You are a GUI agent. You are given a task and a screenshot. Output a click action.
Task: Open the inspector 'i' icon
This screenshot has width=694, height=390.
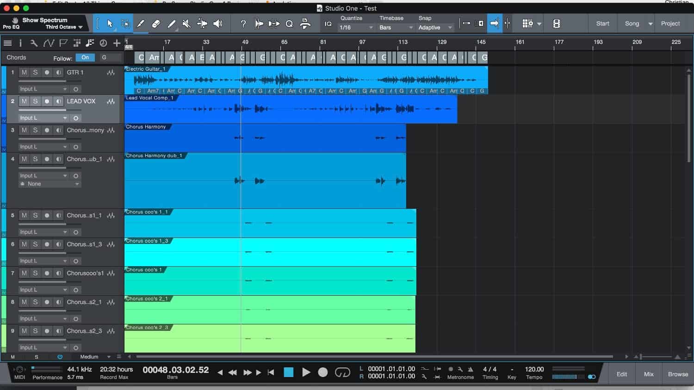click(20, 43)
